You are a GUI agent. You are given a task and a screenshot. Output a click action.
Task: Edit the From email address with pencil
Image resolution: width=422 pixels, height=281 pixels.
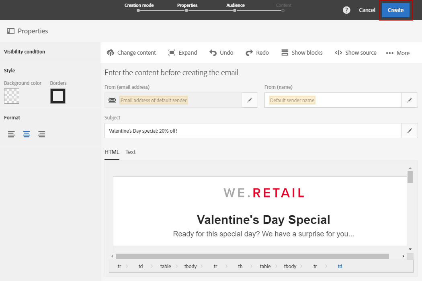250,100
